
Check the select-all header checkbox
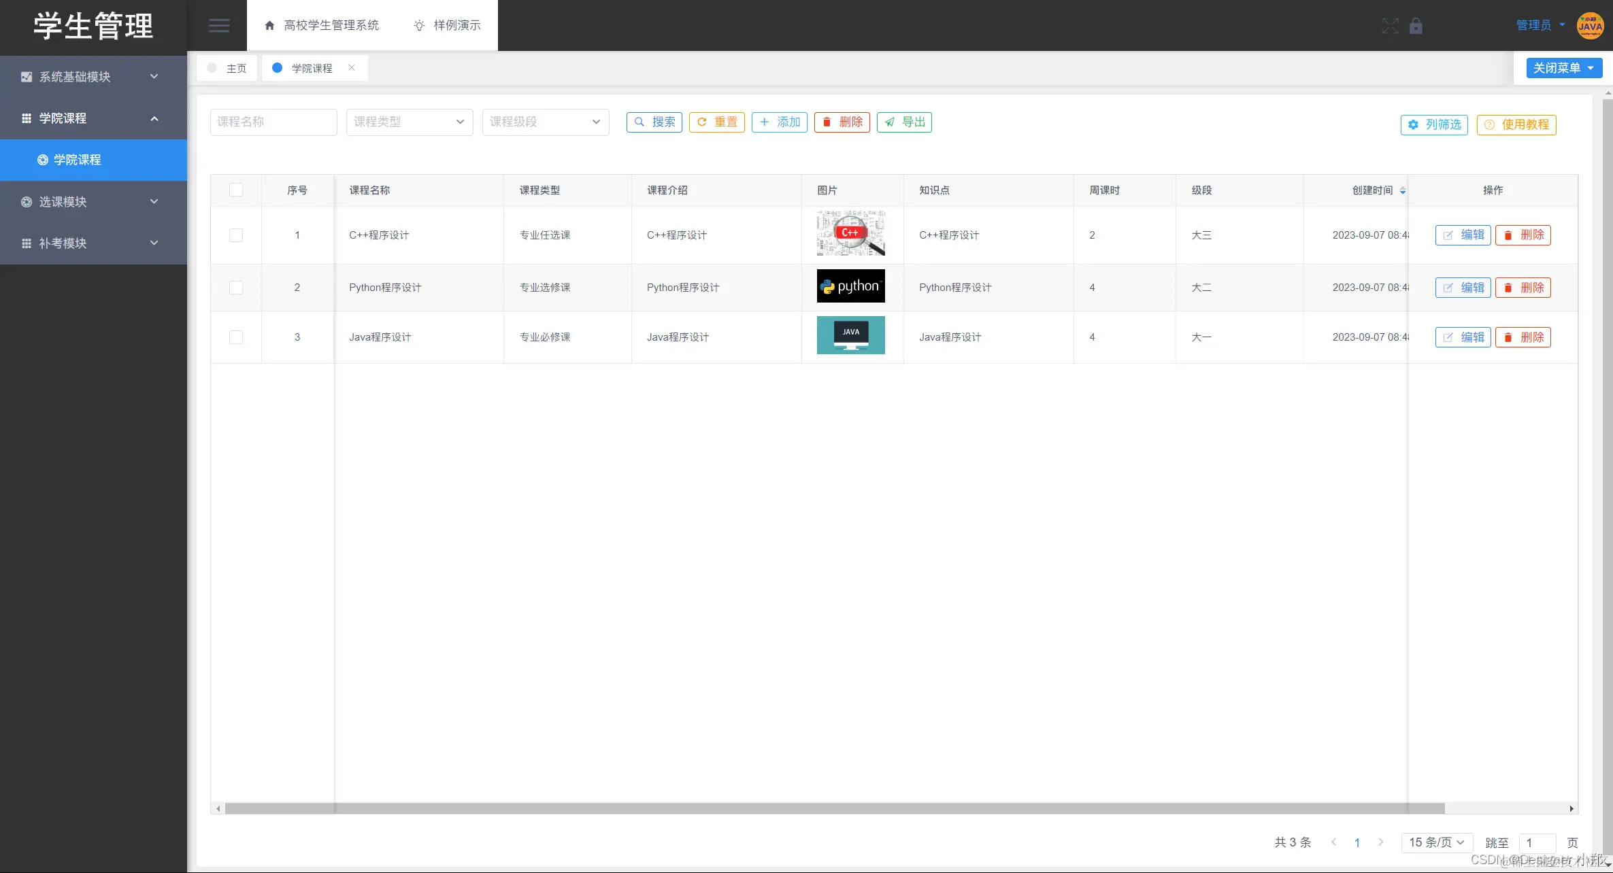tap(236, 190)
